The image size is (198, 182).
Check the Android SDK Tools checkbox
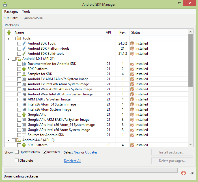tap(19, 43)
